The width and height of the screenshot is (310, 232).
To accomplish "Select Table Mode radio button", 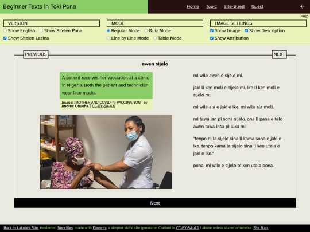I will click(x=155, y=38).
